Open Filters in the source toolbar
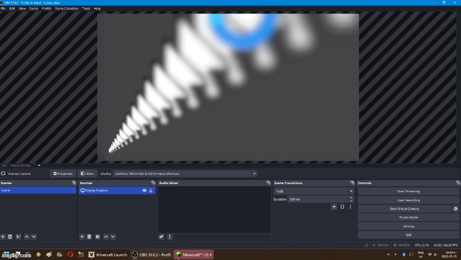 [87, 174]
